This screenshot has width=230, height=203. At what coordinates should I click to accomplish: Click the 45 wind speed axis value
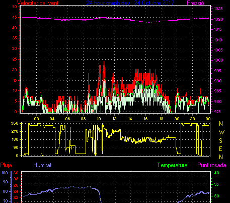(15, 17)
